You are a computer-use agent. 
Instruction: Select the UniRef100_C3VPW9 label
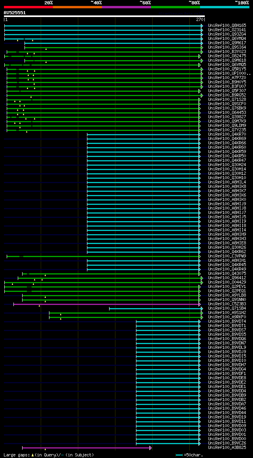pos(227,256)
